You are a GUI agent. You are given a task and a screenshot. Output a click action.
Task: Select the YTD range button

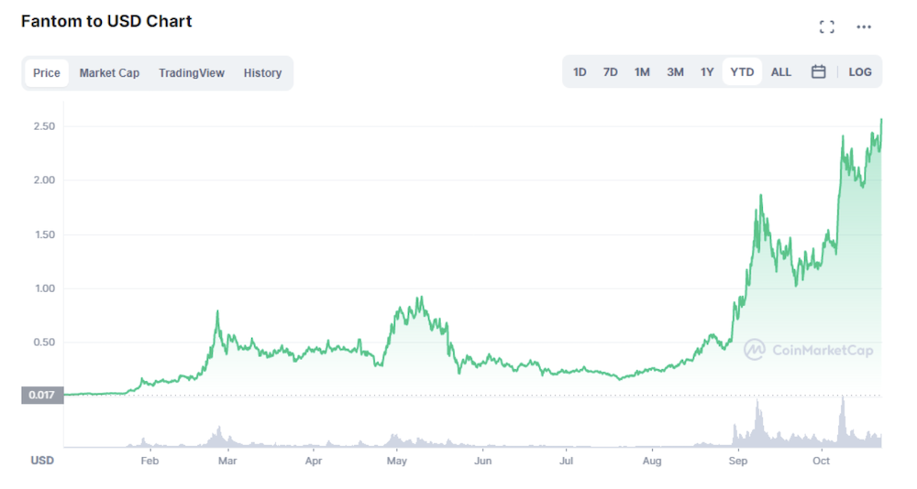[742, 71]
